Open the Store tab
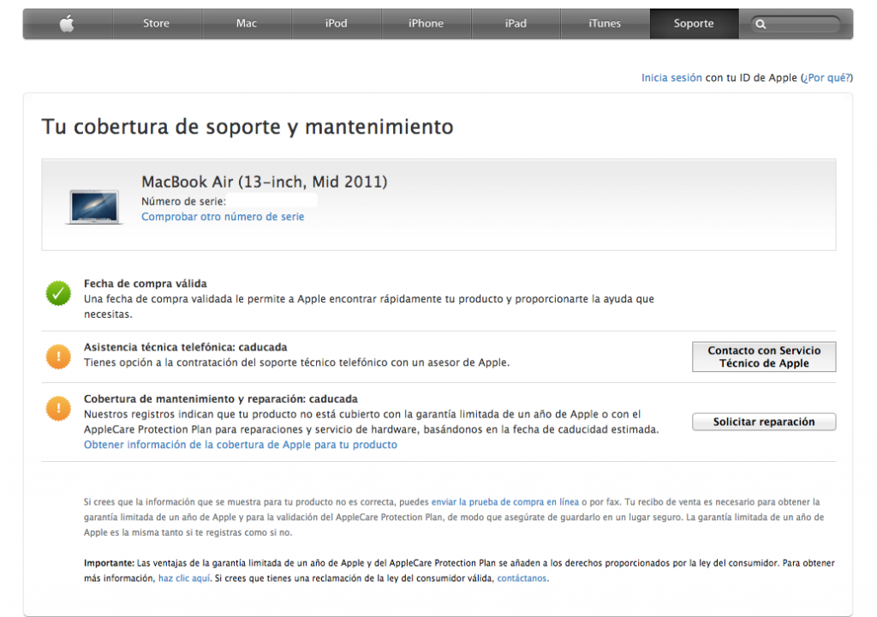877x617 pixels. [x=156, y=23]
